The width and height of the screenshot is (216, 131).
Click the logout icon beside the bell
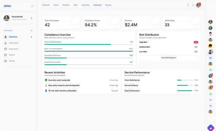tap(188, 5)
